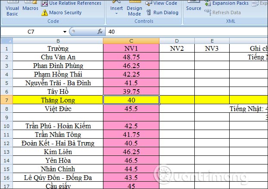Click value 48.75 in NV1 column

click(131, 57)
